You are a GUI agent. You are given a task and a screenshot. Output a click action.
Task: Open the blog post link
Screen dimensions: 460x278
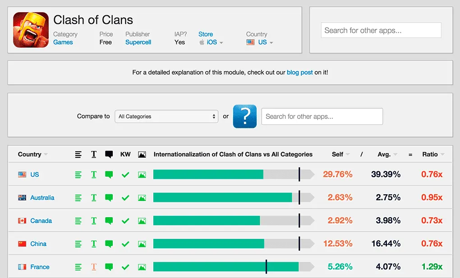tap(299, 73)
